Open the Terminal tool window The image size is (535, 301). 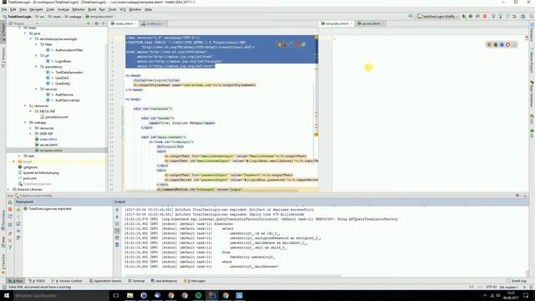click(x=136, y=281)
